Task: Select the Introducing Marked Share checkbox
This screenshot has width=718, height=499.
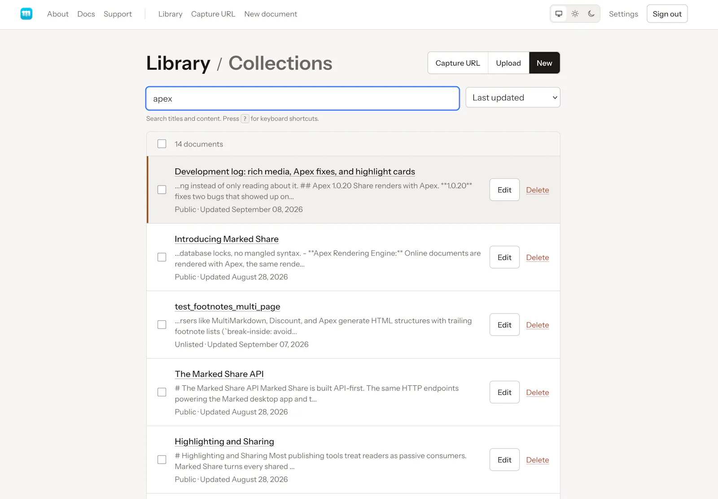Action: (x=162, y=257)
